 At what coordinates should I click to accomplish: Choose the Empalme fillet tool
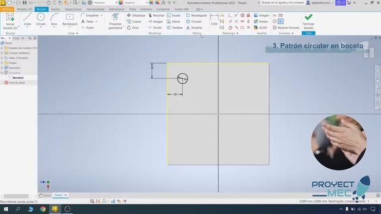tap(90, 15)
